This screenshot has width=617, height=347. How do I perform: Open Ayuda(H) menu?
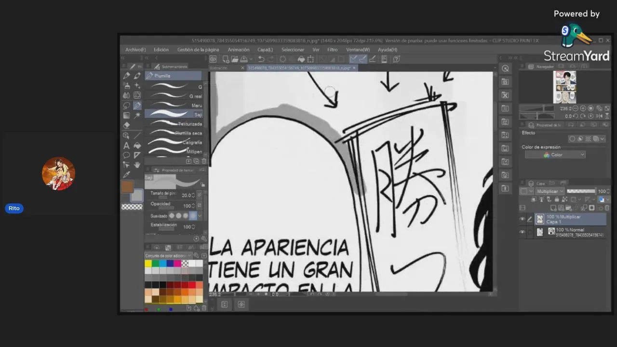[x=388, y=50]
